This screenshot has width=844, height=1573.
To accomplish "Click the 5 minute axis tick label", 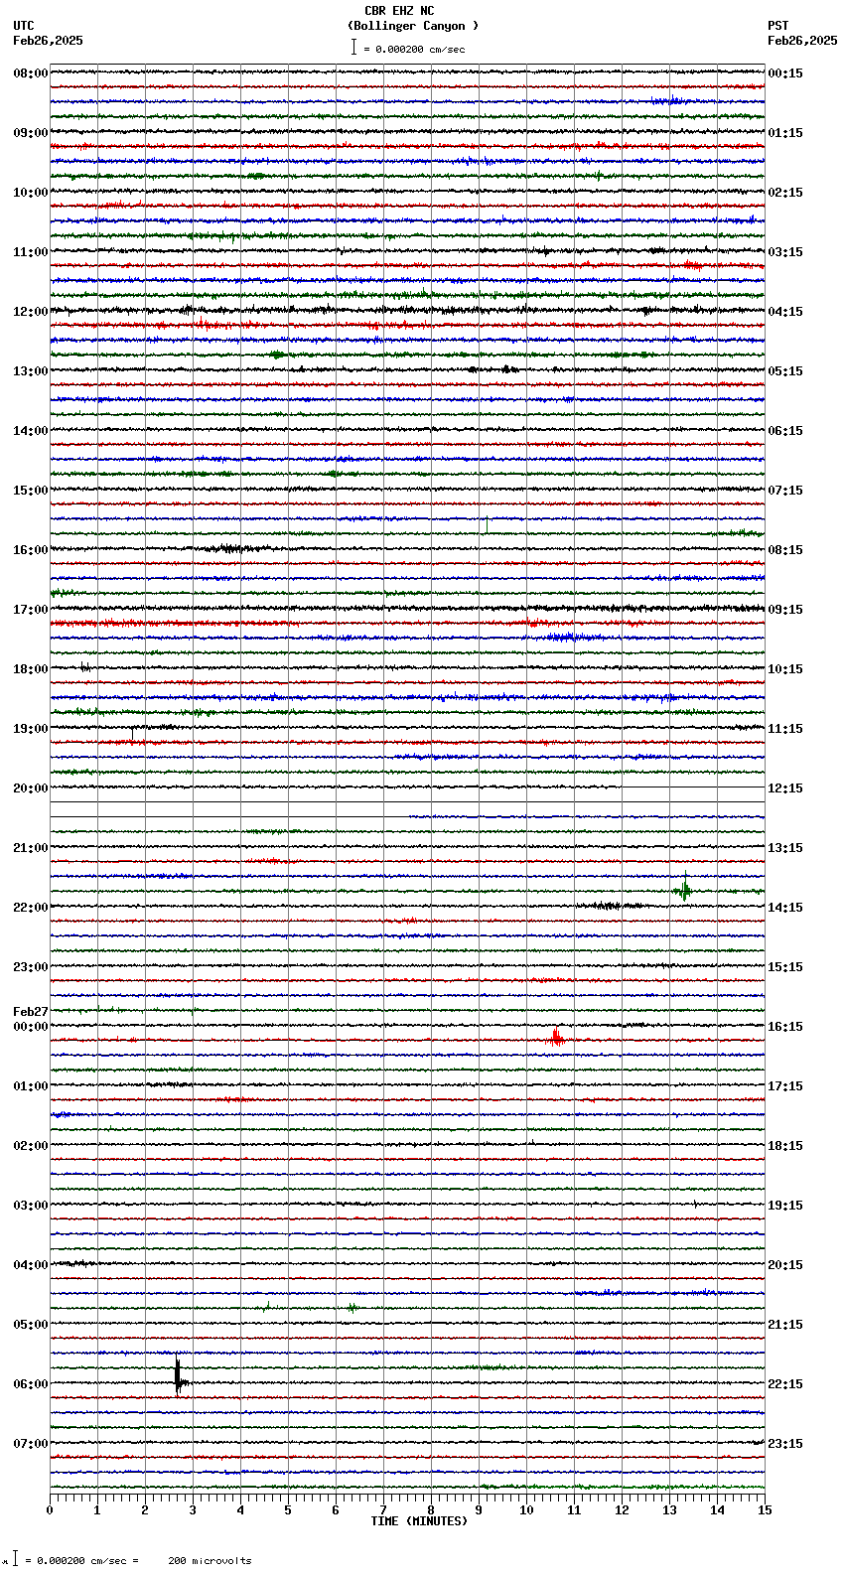I will (x=288, y=1510).
